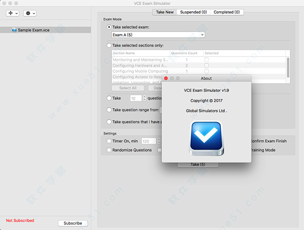Image resolution: width=304 pixels, height=230 pixels.
Task: Click the timer minutes stepper arrows
Action: [159, 141]
